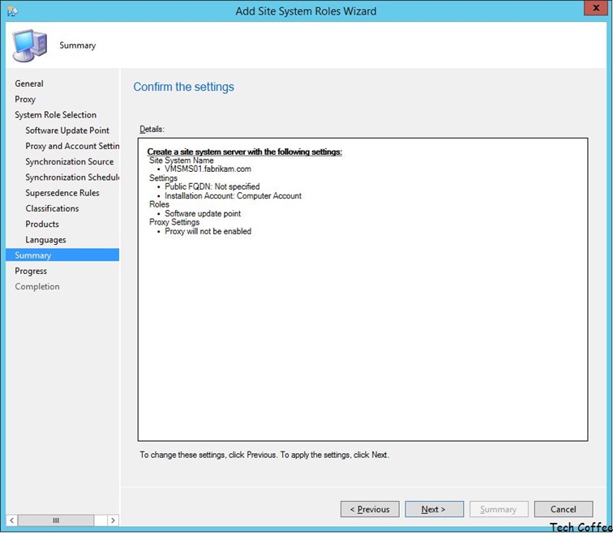
Task: Click the sidebar horizontal scrollbar thumb
Action: coord(56,520)
